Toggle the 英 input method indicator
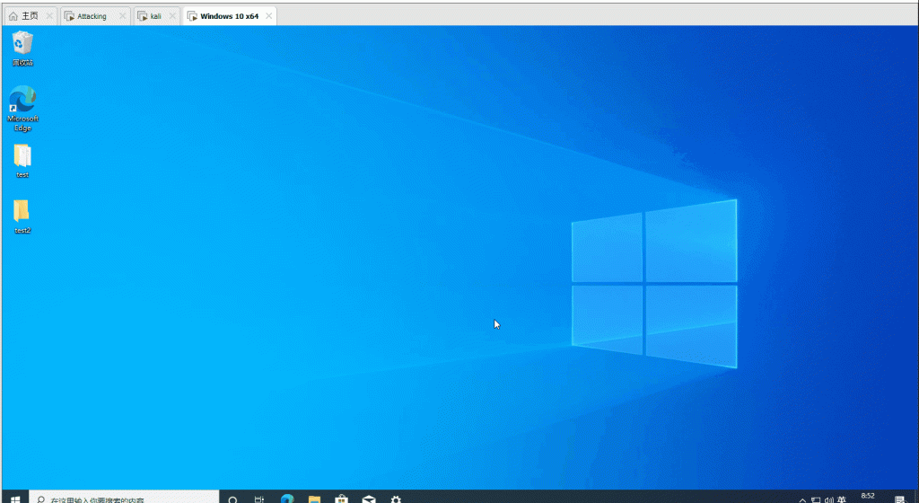This screenshot has height=503, width=919. (x=842, y=499)
